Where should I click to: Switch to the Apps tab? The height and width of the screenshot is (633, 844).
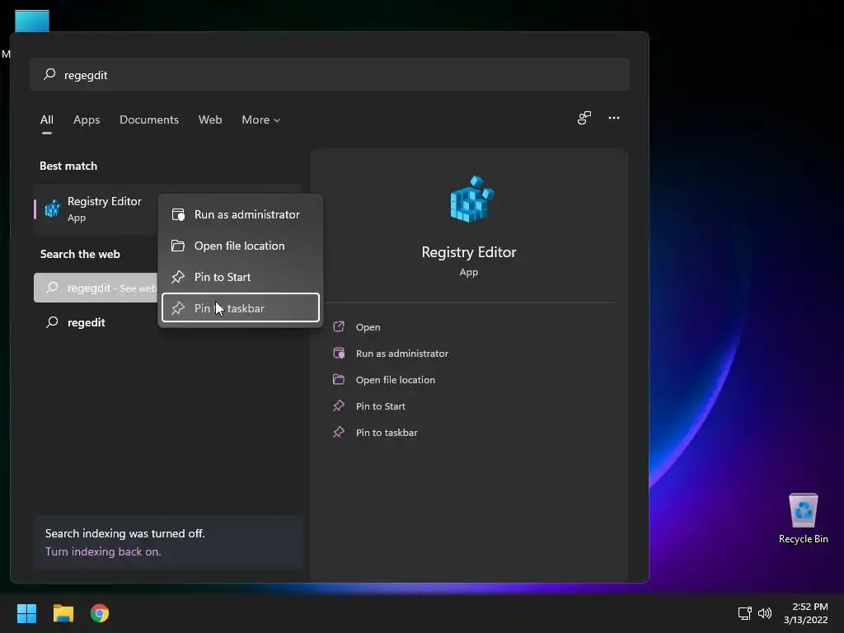(87, 120)
